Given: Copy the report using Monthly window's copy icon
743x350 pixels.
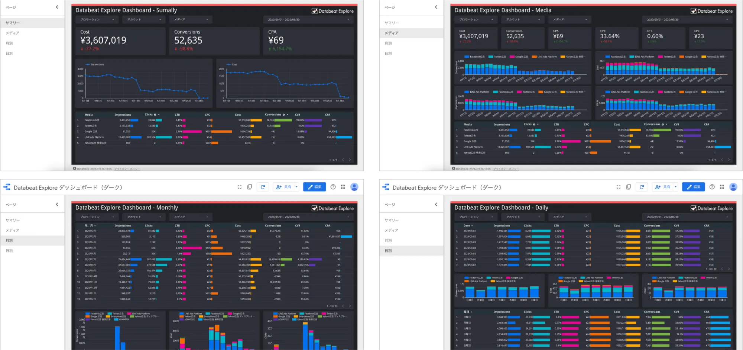Looking at the screenshot, I should tap(250, 187).
